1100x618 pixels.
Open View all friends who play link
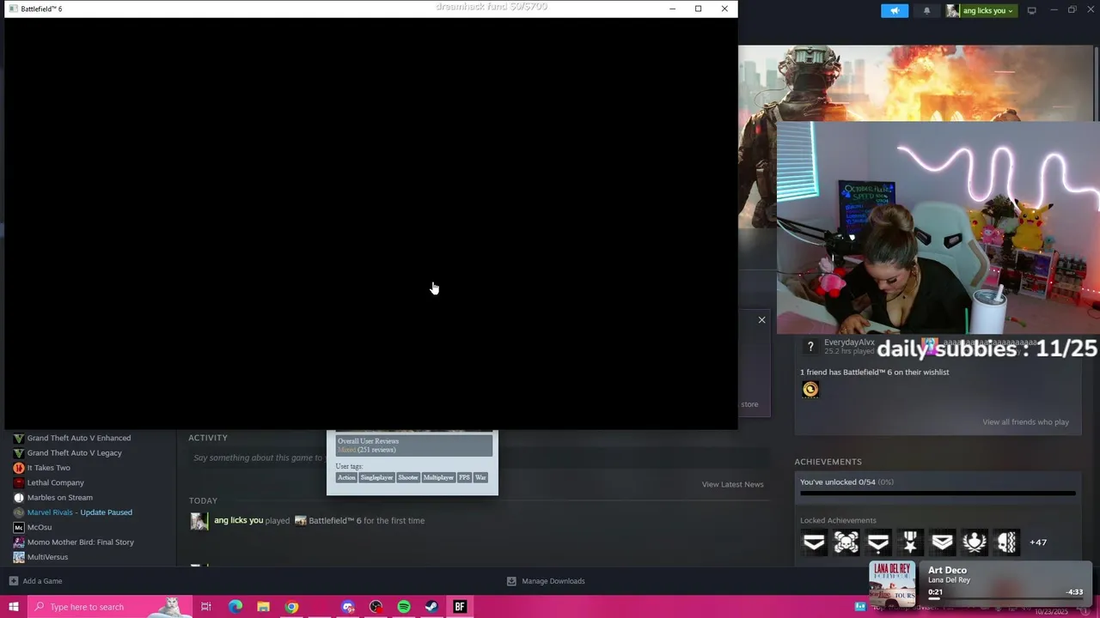click(1025, 422)
